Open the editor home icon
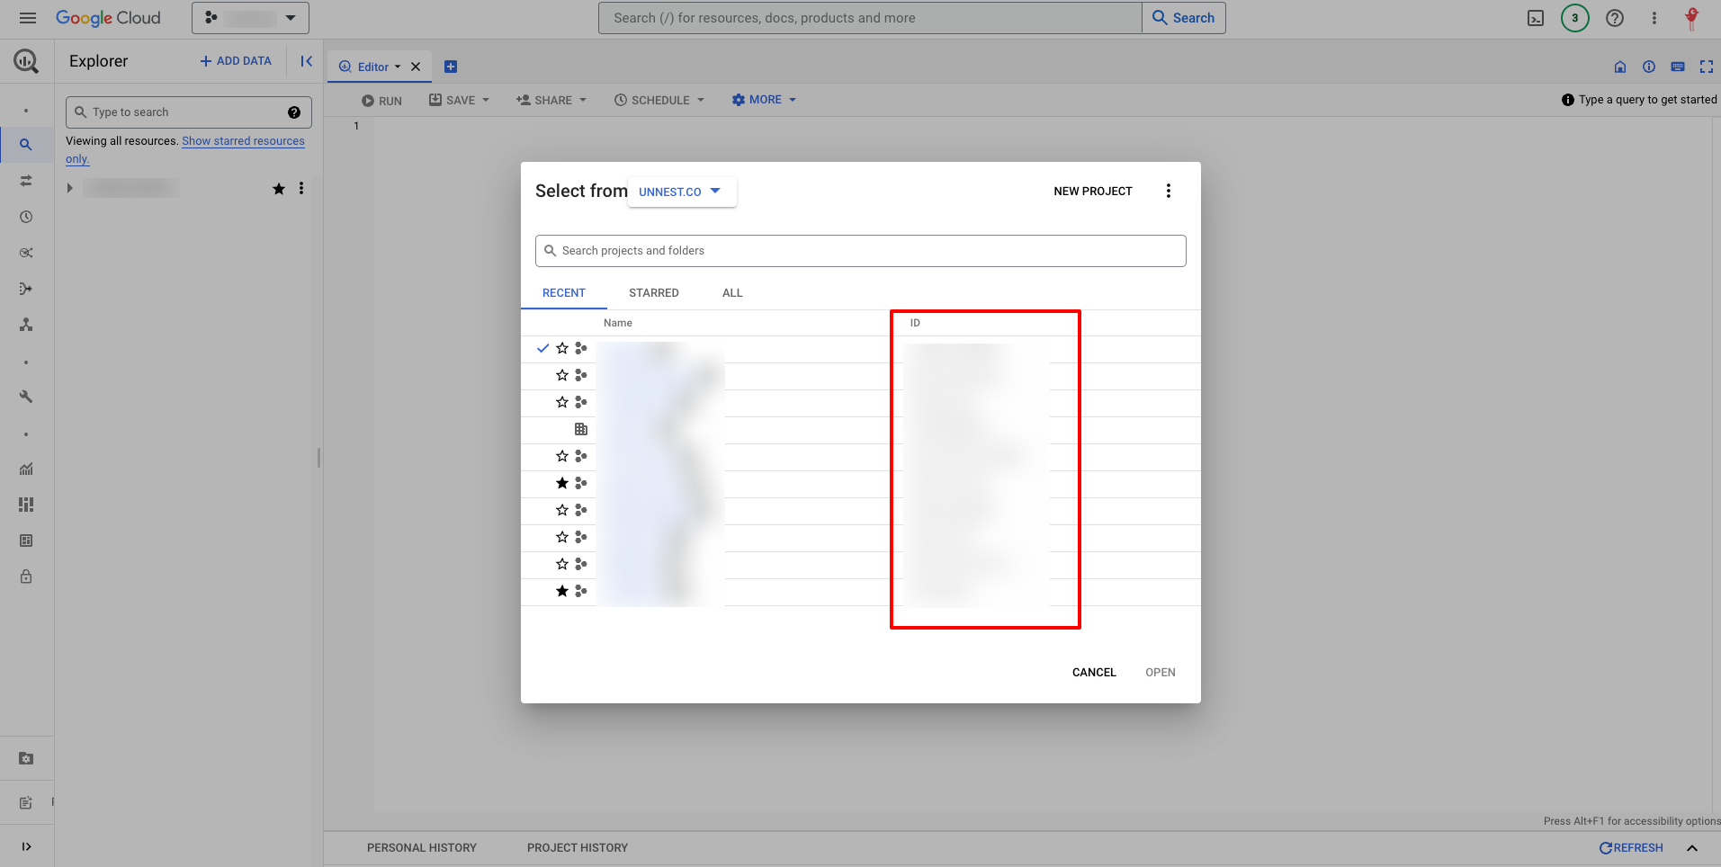This screenshot has width=1721, height=867. coord(1620,67)
